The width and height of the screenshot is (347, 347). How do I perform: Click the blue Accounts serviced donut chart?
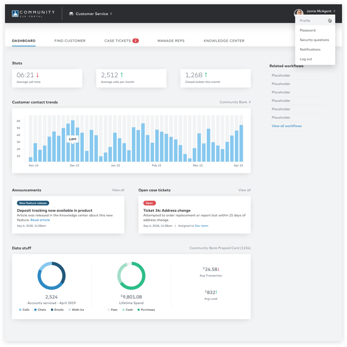pos(52,276)
